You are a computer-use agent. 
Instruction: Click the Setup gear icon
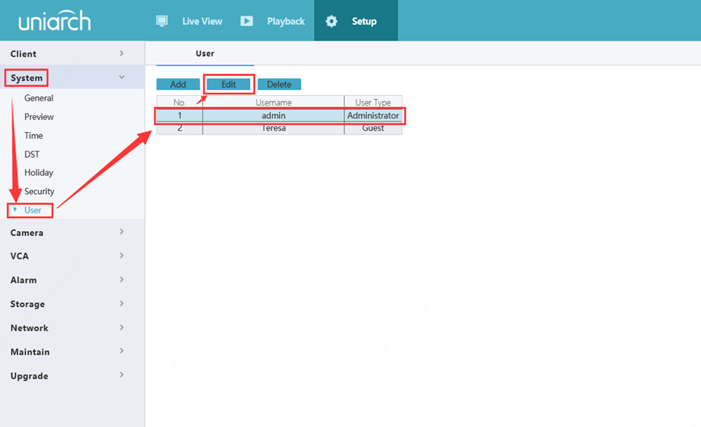coord(332,21)
